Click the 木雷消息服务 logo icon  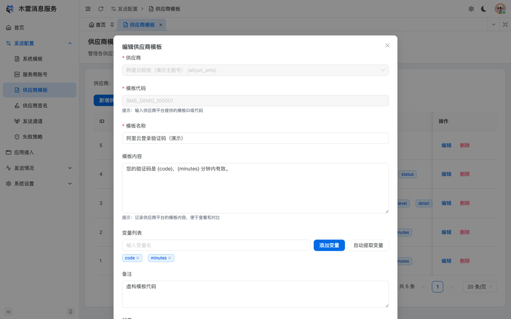click(x=10, y=9)
